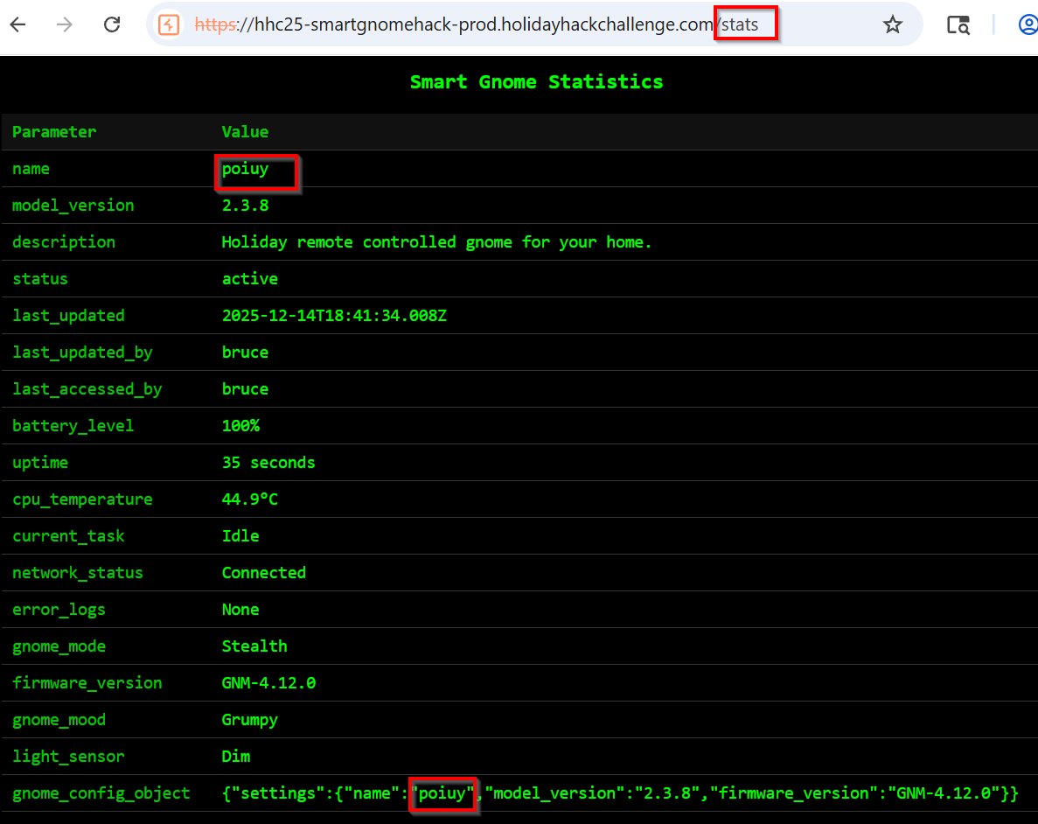Click the GNM-4.12.0 firmware version value
Viewport: 1038px width, 824px height.
pyautogui.click(x=269, y=683)
